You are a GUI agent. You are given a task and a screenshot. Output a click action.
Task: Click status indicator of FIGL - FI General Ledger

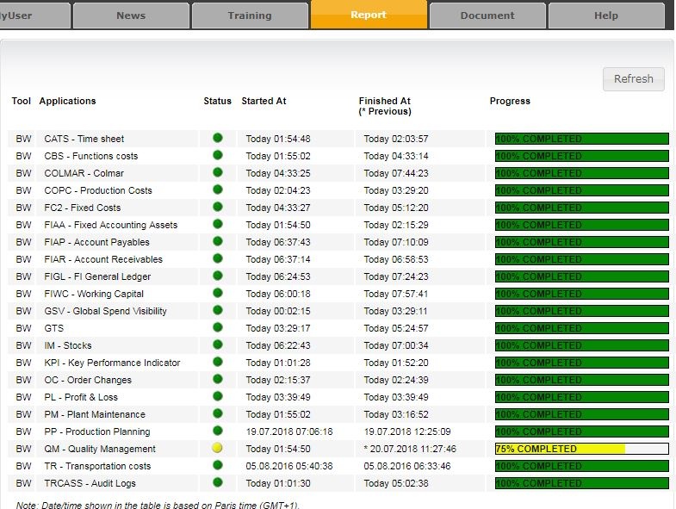217,276
